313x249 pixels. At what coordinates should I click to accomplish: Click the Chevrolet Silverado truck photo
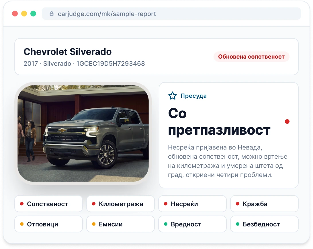point(83,133)
